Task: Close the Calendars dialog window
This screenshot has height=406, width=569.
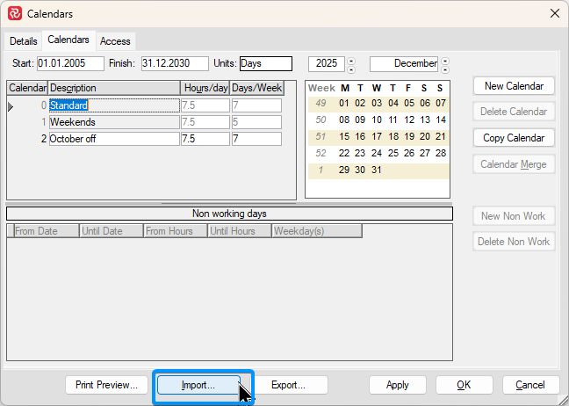Action: pyautogui.click(x=553, y=14)
